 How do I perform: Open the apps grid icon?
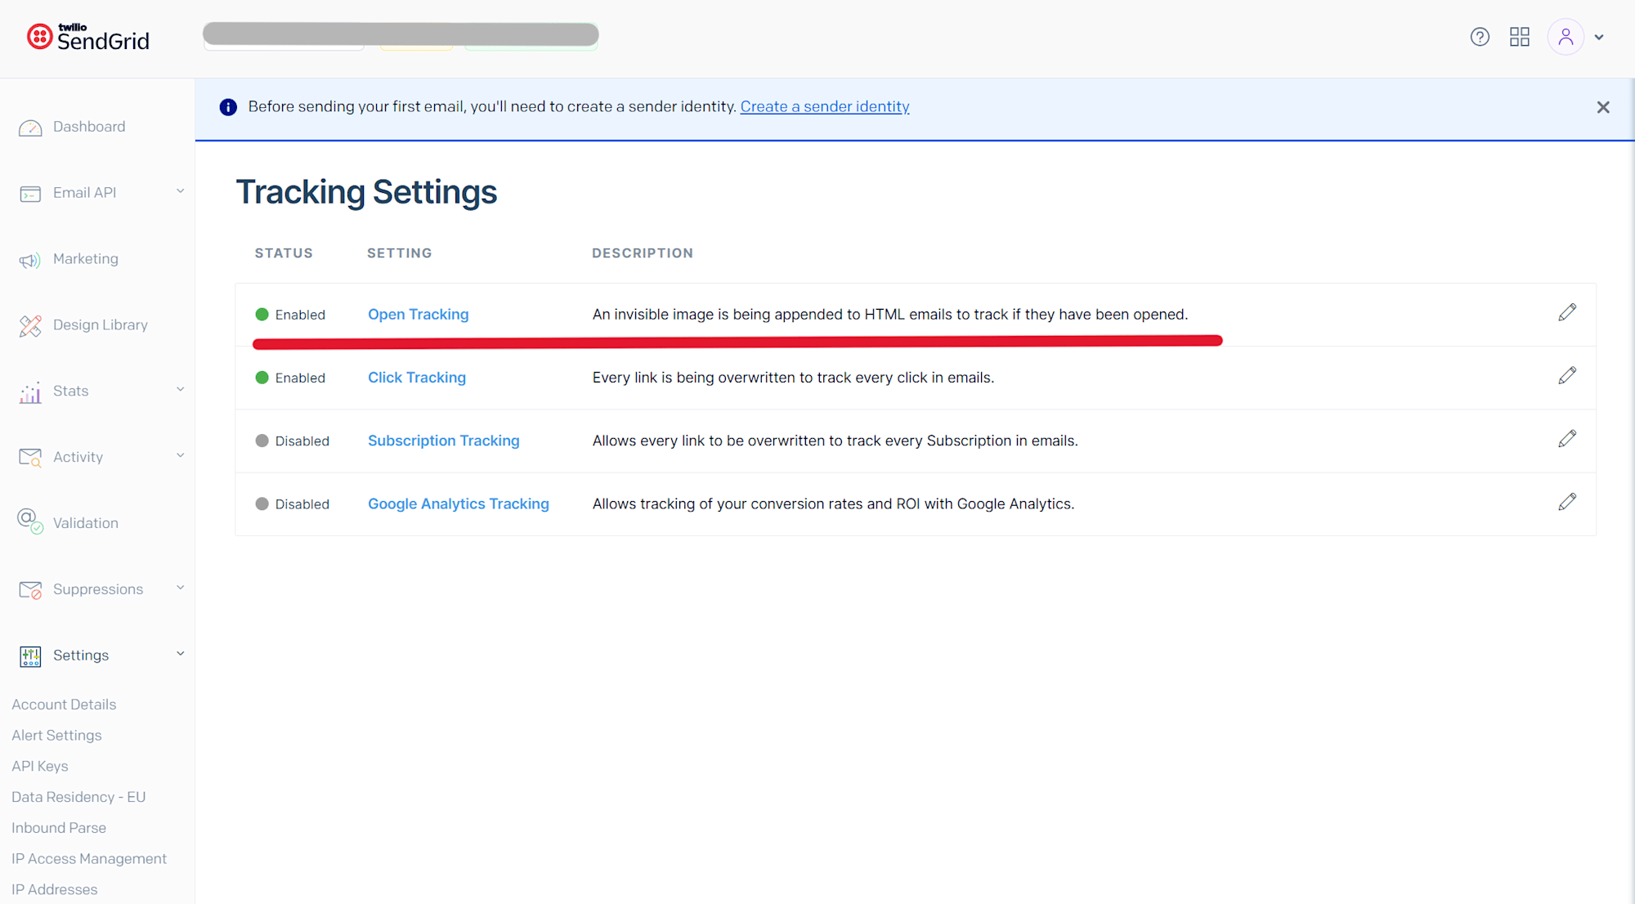click(x=1519, y=37)
